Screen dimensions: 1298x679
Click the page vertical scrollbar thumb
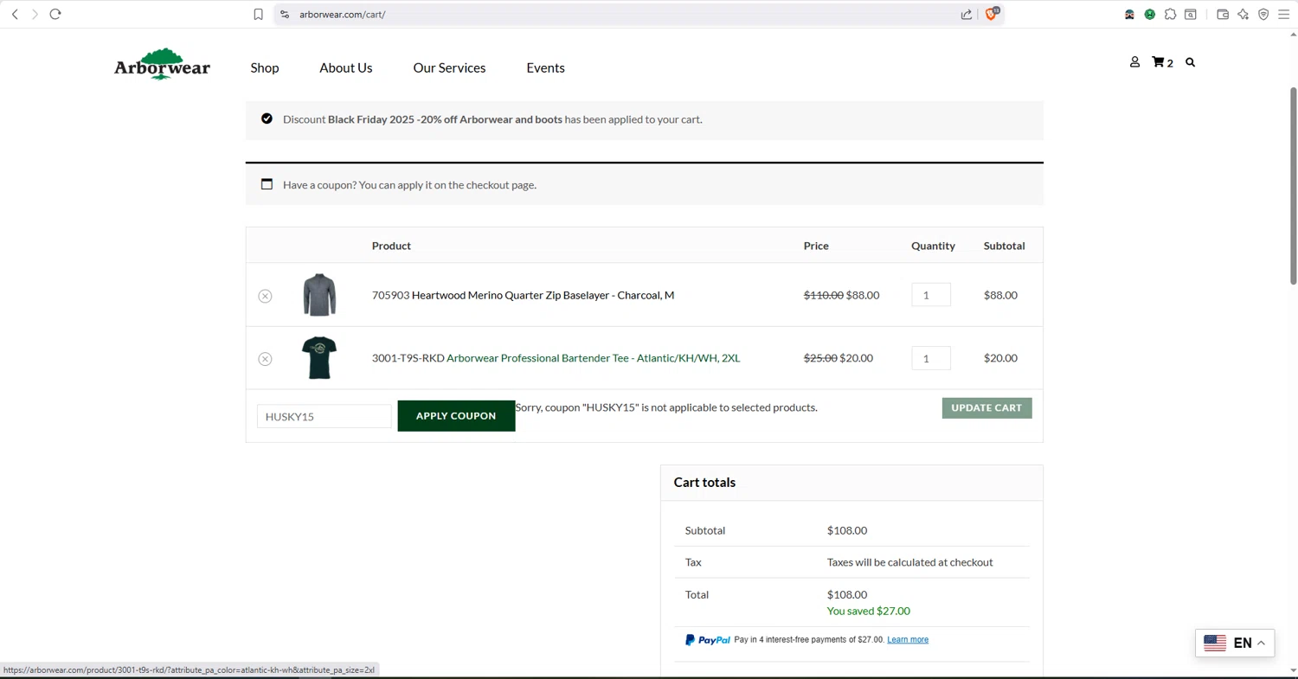[x=1293, y=185]
